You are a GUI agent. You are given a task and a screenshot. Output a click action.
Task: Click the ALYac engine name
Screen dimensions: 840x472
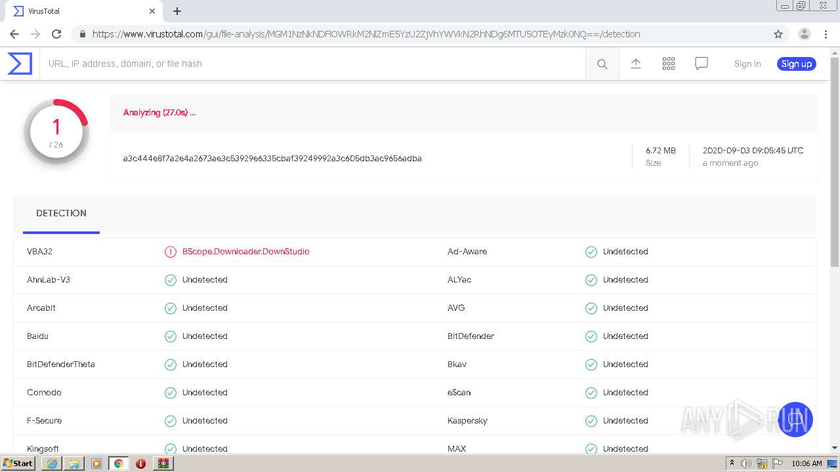click(459, 280)
